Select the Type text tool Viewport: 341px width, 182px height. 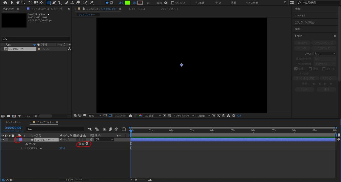tap(60, 3)
